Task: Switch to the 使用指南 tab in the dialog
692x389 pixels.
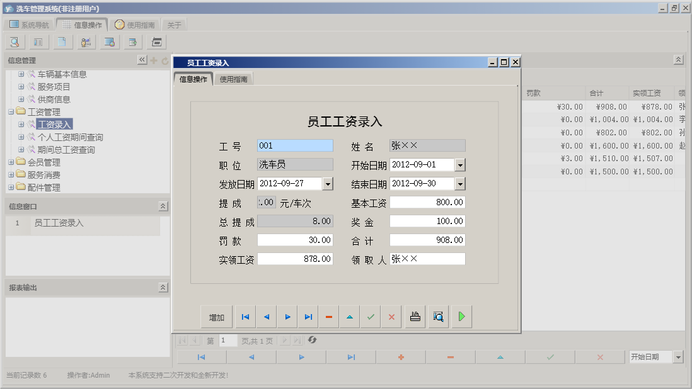Action: (234, 79)
